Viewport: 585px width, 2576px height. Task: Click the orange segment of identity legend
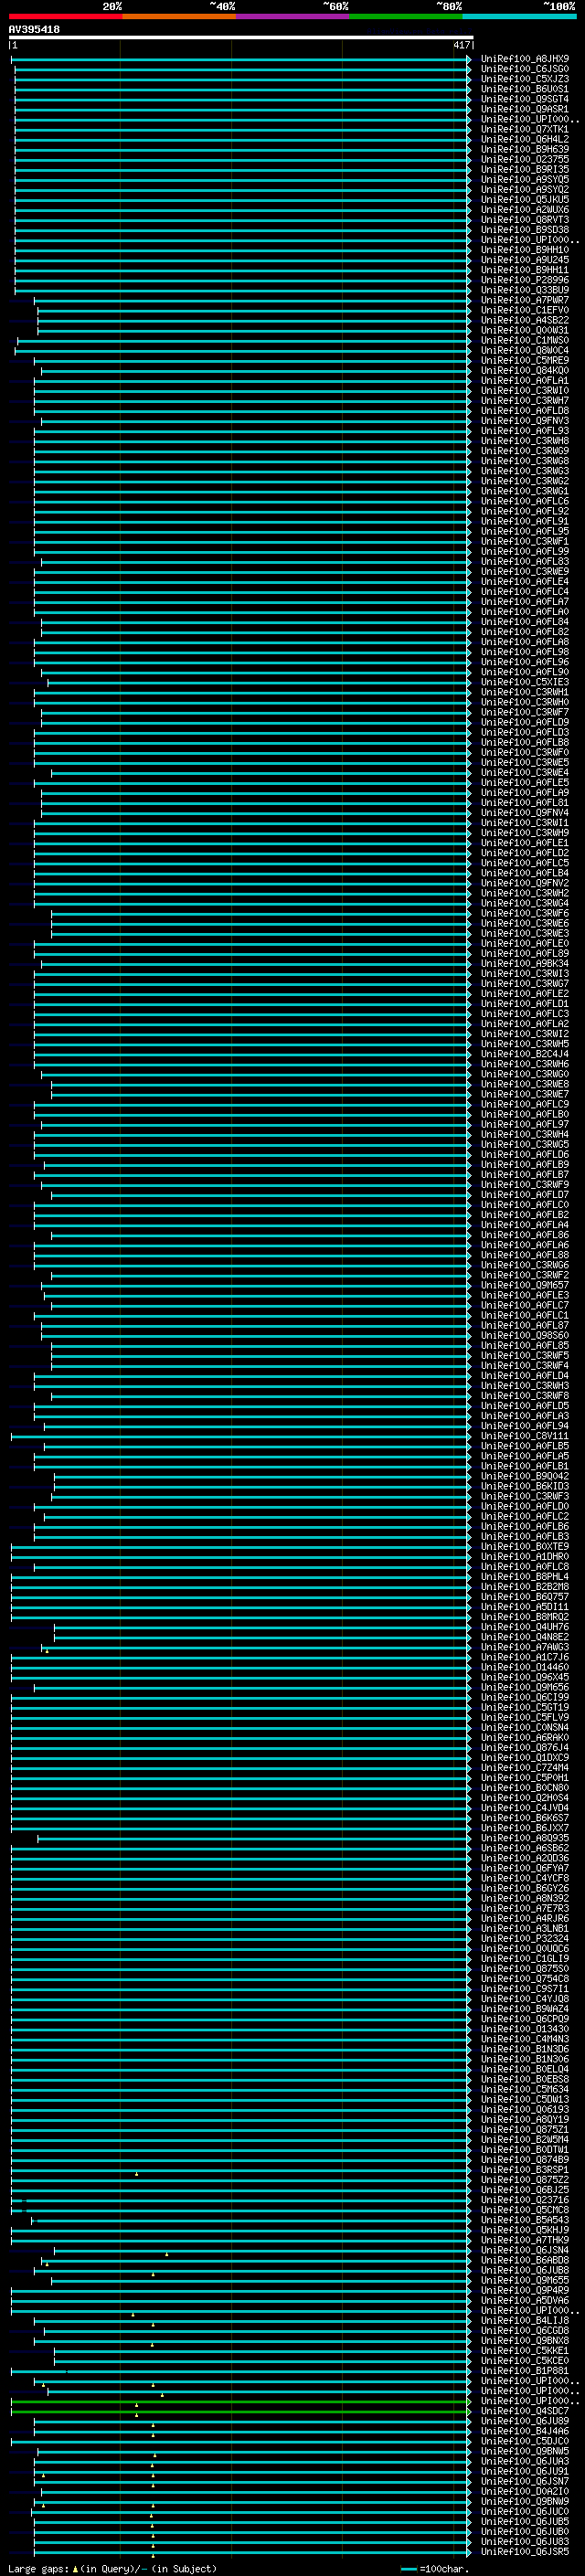[179, 16]
